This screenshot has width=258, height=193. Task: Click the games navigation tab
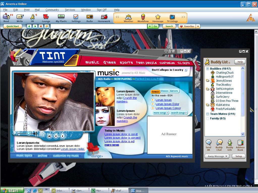110,62
